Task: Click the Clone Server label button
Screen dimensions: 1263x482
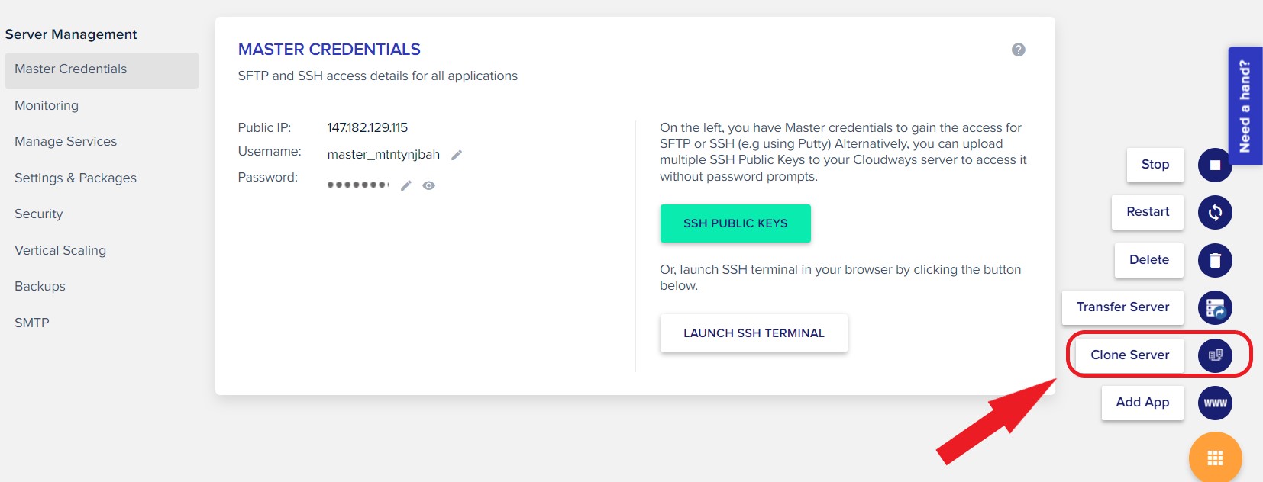Action: [x=1129, y=355]
